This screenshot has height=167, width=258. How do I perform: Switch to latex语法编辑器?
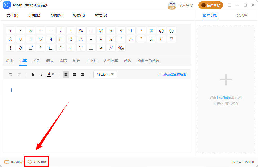(172, 75)
